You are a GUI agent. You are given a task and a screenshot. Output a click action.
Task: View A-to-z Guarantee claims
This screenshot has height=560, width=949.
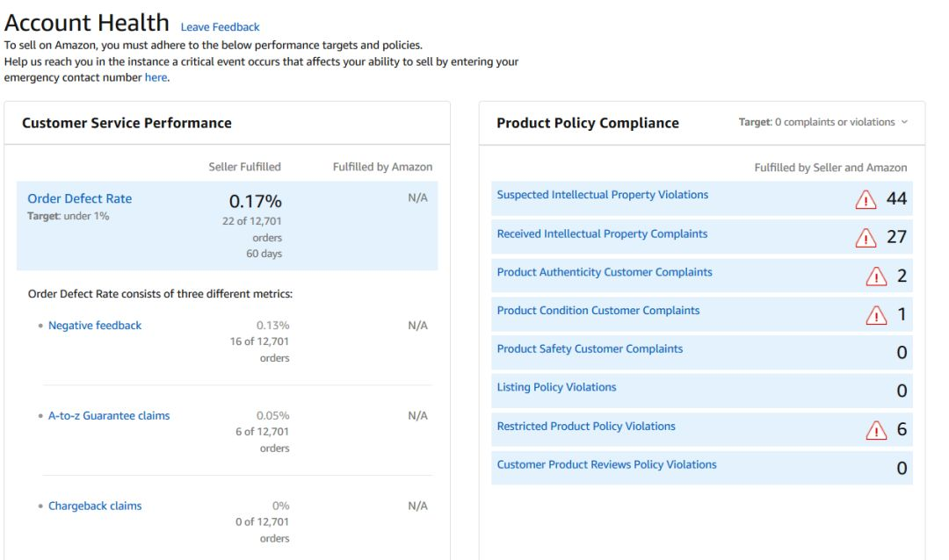[109, 416]
